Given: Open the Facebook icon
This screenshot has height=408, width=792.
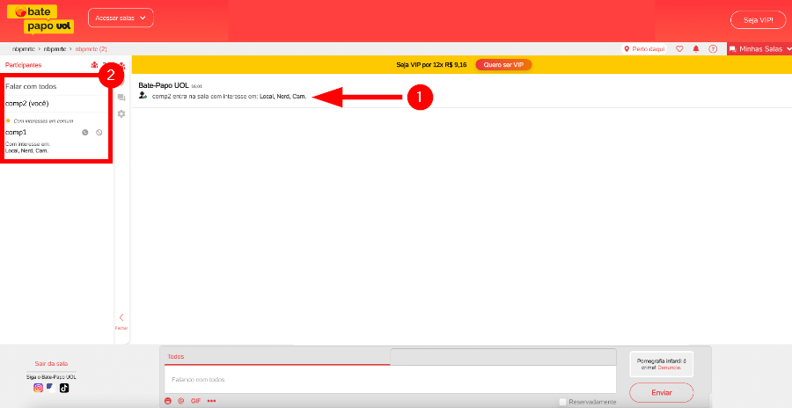Looking at the screenshot, I should coord(50,388).
